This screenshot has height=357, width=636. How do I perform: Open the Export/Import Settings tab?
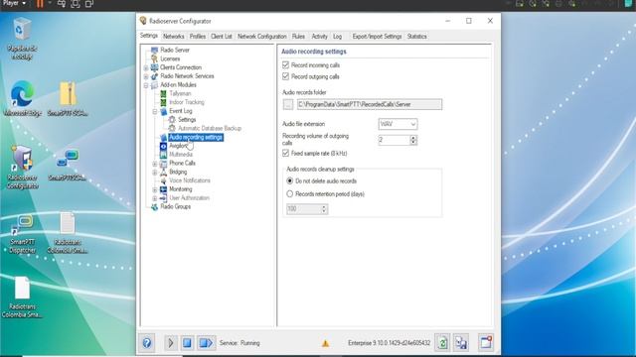click(x=377, y=37)
